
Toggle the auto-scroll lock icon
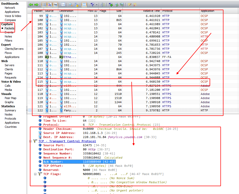76,5
